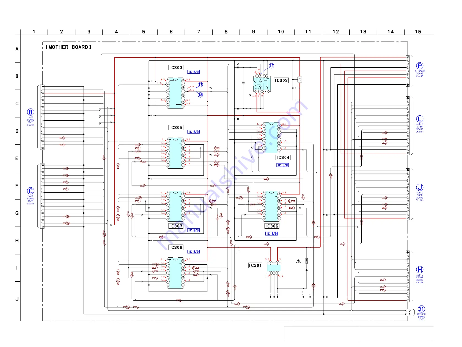The image size is (462, 347).
Task: Select grid row label A
Action: pos(17,49)
